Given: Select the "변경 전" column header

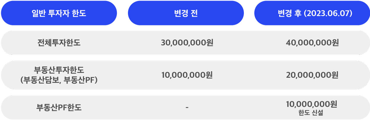Looking at the screenshot, I should point(186,13).
